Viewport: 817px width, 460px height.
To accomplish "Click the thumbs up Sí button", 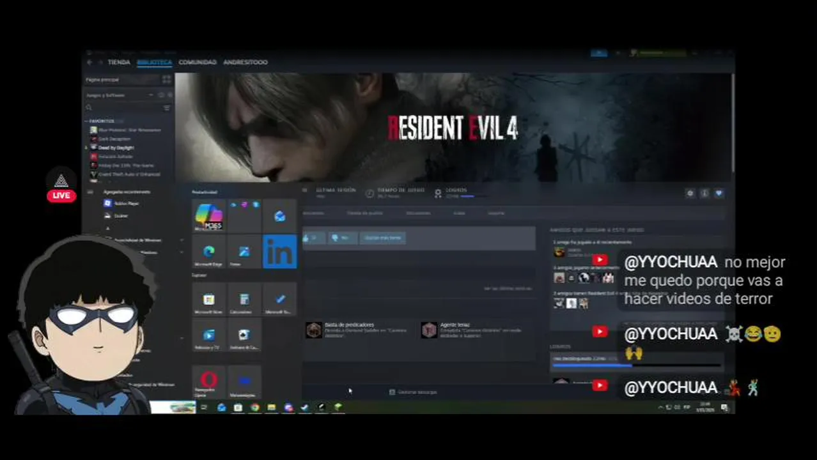I will (x=313, y=238).
